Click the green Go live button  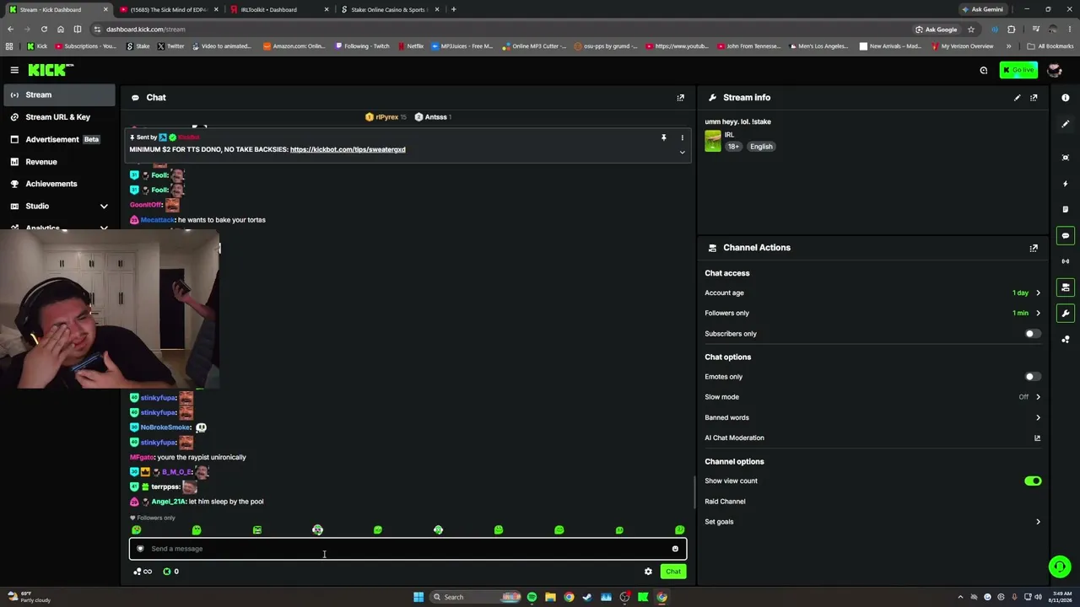(x=1018, y=70)
